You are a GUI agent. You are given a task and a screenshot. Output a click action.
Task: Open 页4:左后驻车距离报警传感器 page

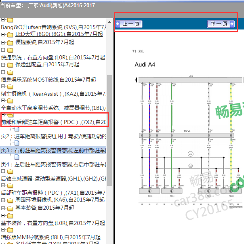(x=54, y=164)
